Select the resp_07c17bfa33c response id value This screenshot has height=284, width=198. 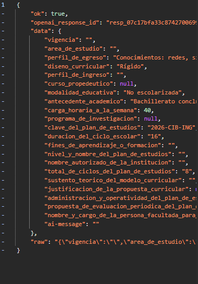(x=152, y=23)
